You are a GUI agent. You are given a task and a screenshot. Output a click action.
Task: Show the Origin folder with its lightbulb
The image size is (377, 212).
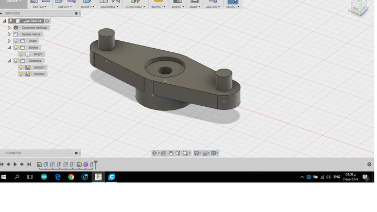pyautogui.click(x=16, y=41)
